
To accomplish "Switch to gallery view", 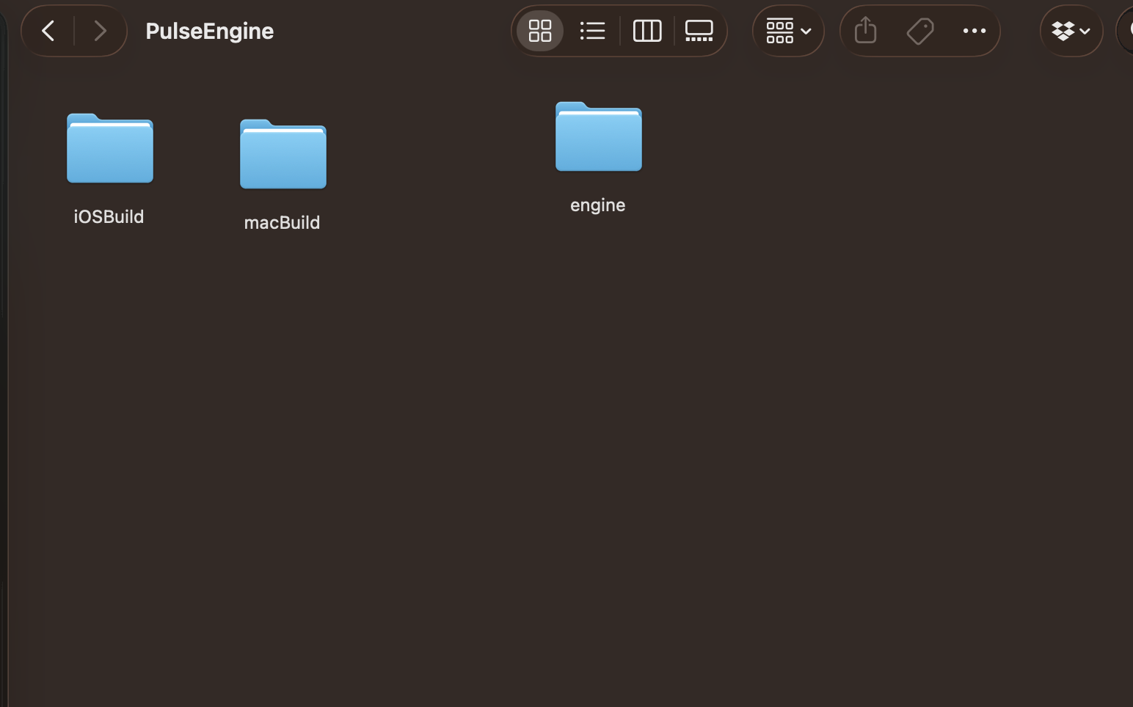I will (x=699, y=31).
